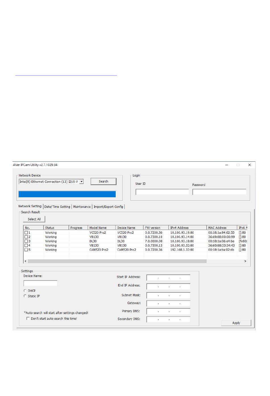Click the End IP Address field
270x396 pixels.
(168, 286)
